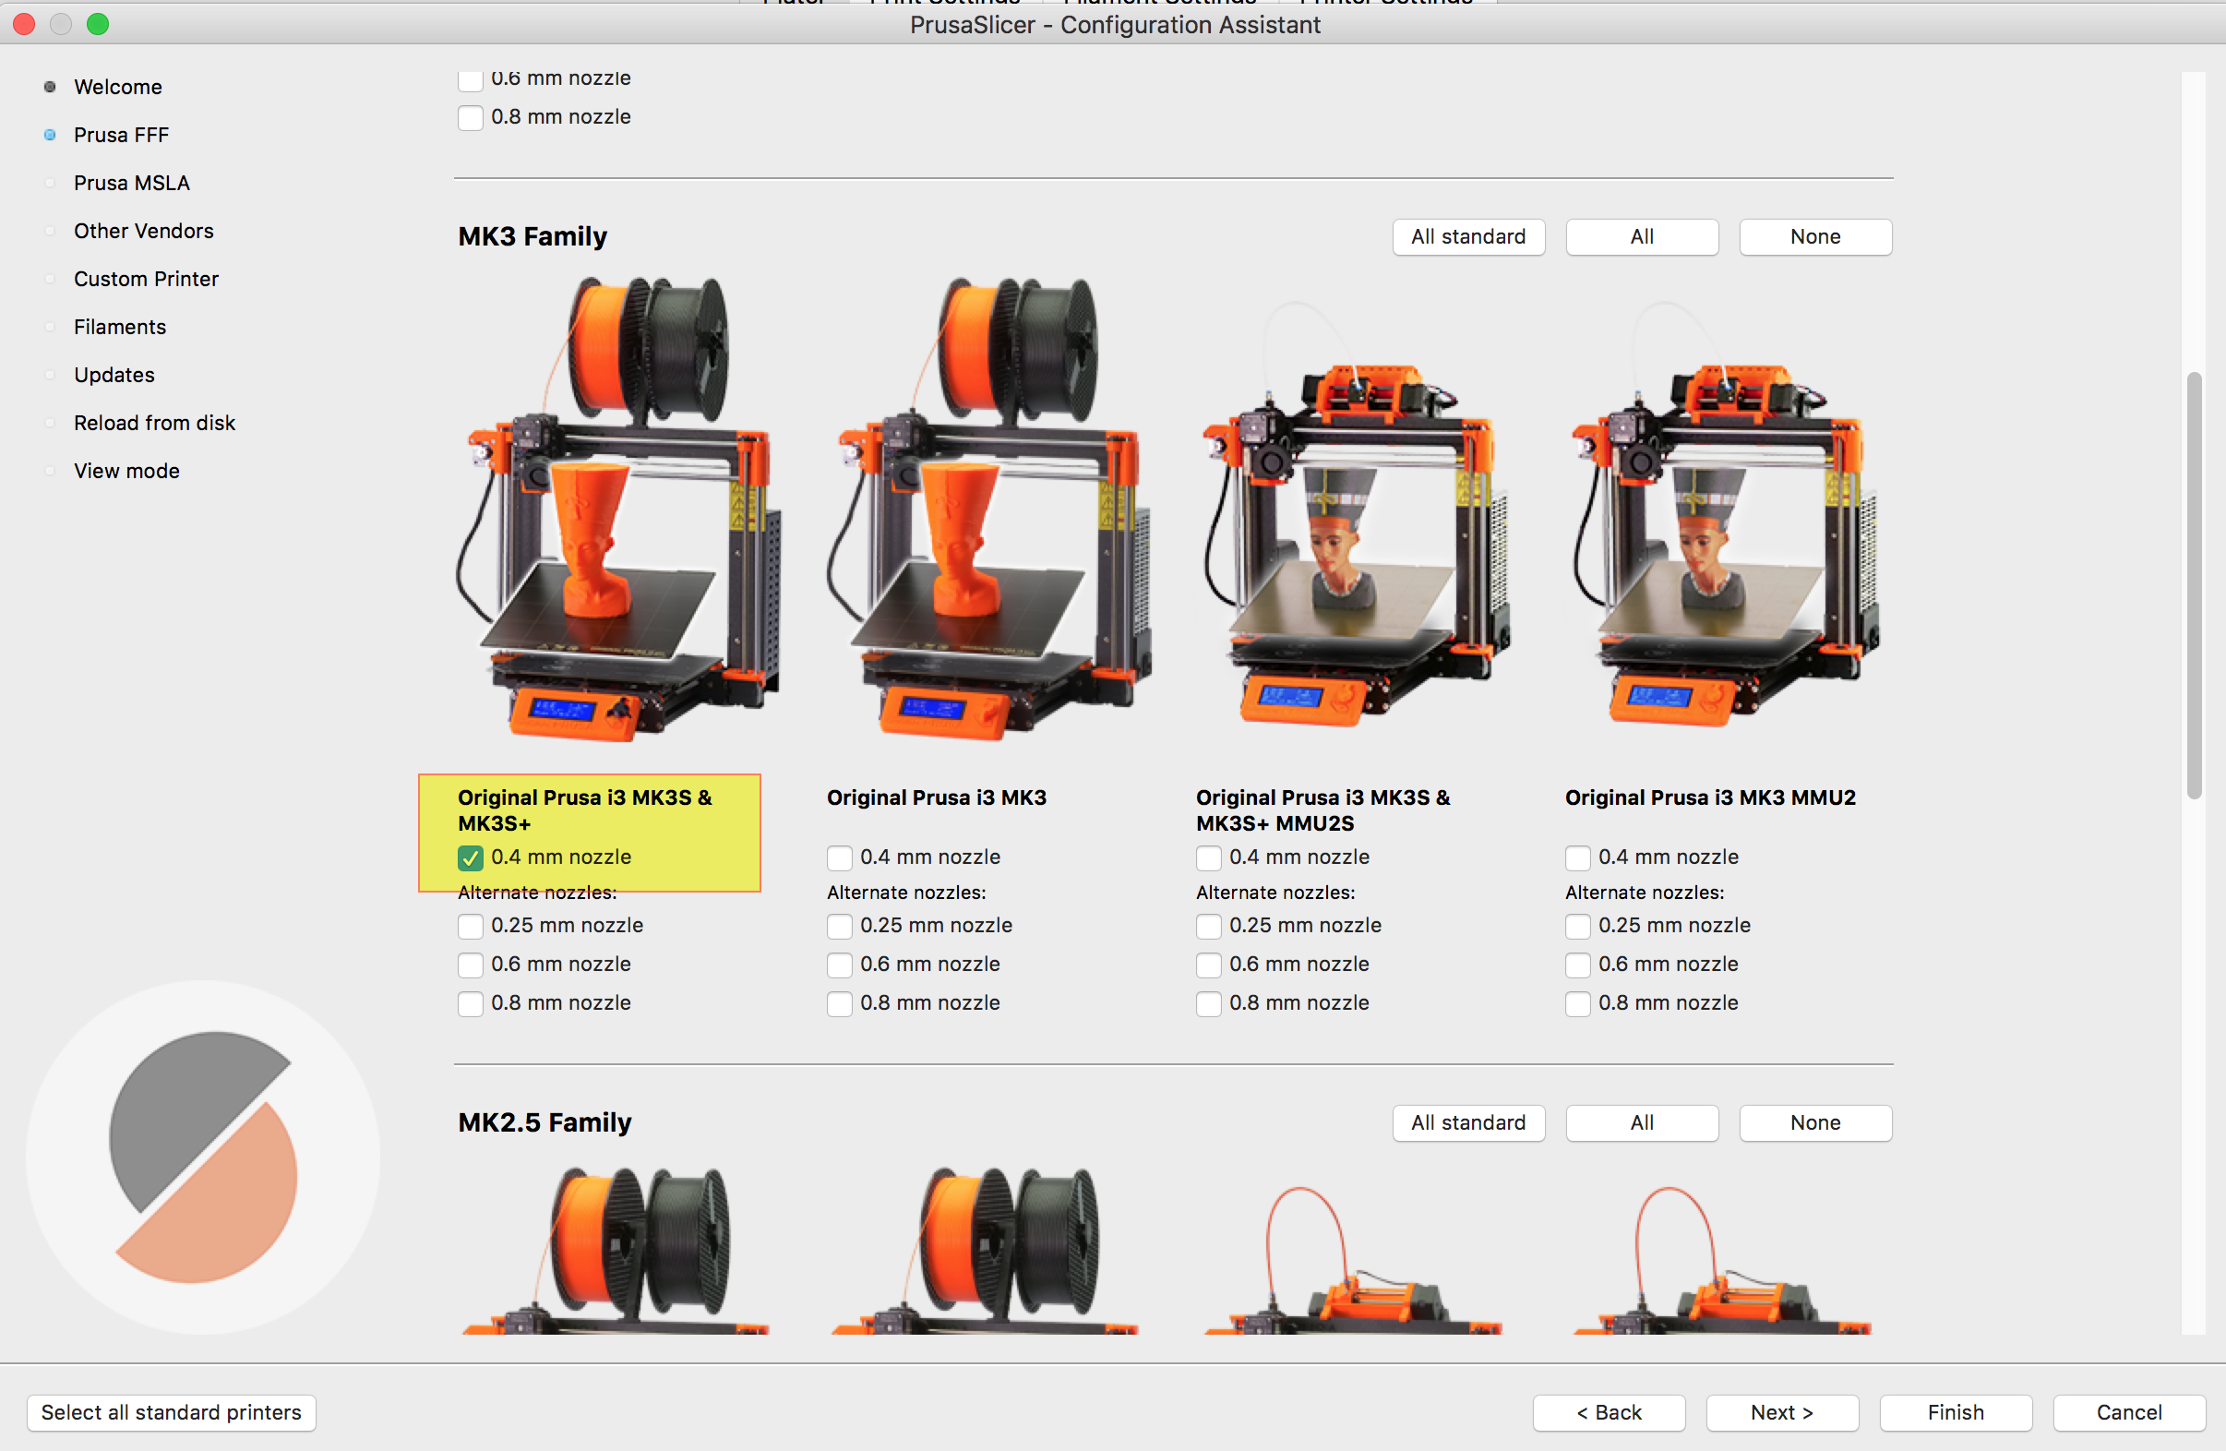The image size is (2226, 1451).
Task: Click the PrusaSlicer logo in sidebar
Action: tap(203, 1157)
